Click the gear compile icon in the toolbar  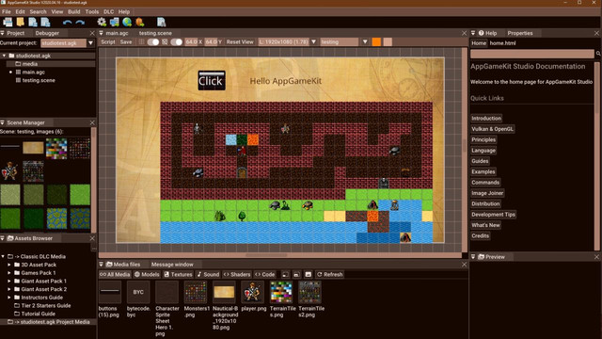102,22
